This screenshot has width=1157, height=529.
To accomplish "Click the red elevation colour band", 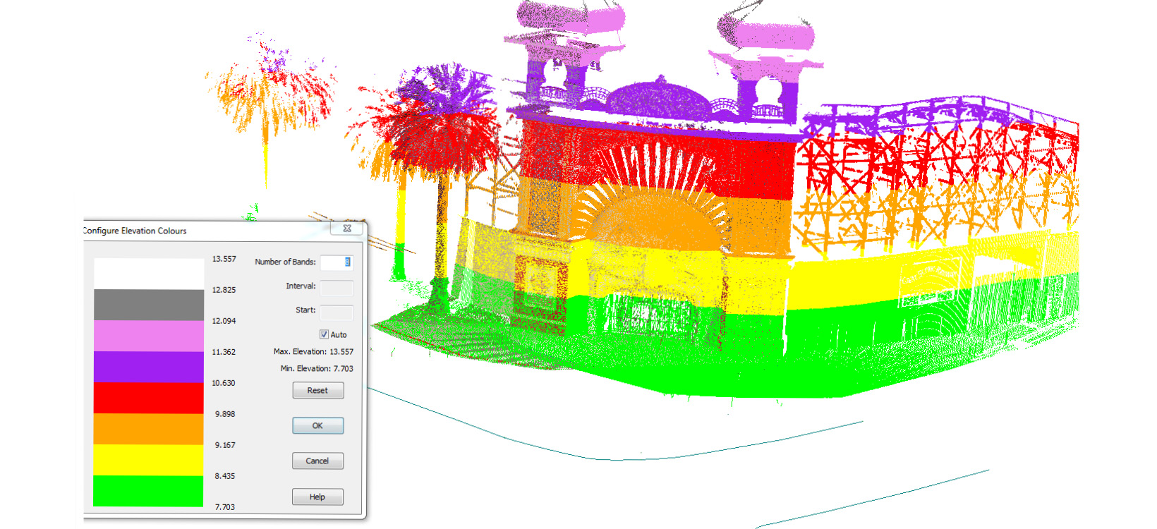I will tap(149, 398).
